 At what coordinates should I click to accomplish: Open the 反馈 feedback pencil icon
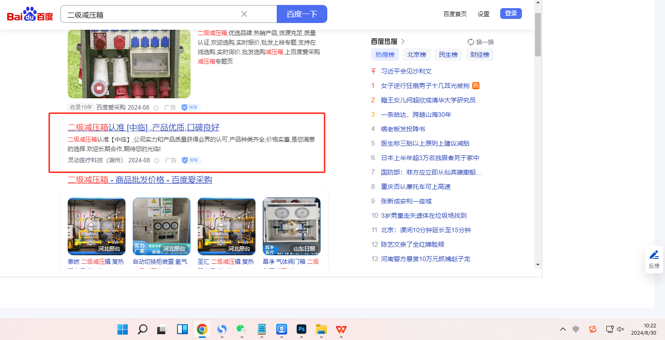pos(654,255)
